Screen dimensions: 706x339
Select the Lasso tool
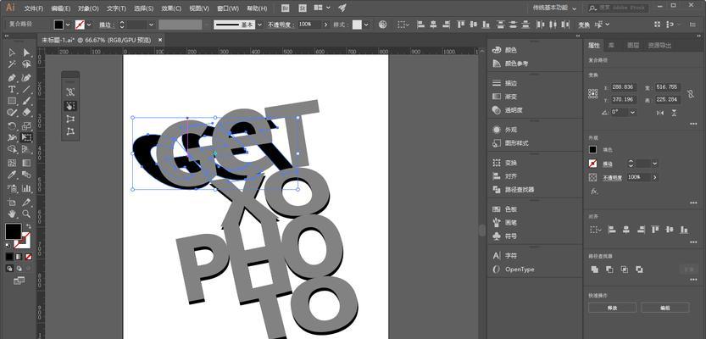(26, 64)
